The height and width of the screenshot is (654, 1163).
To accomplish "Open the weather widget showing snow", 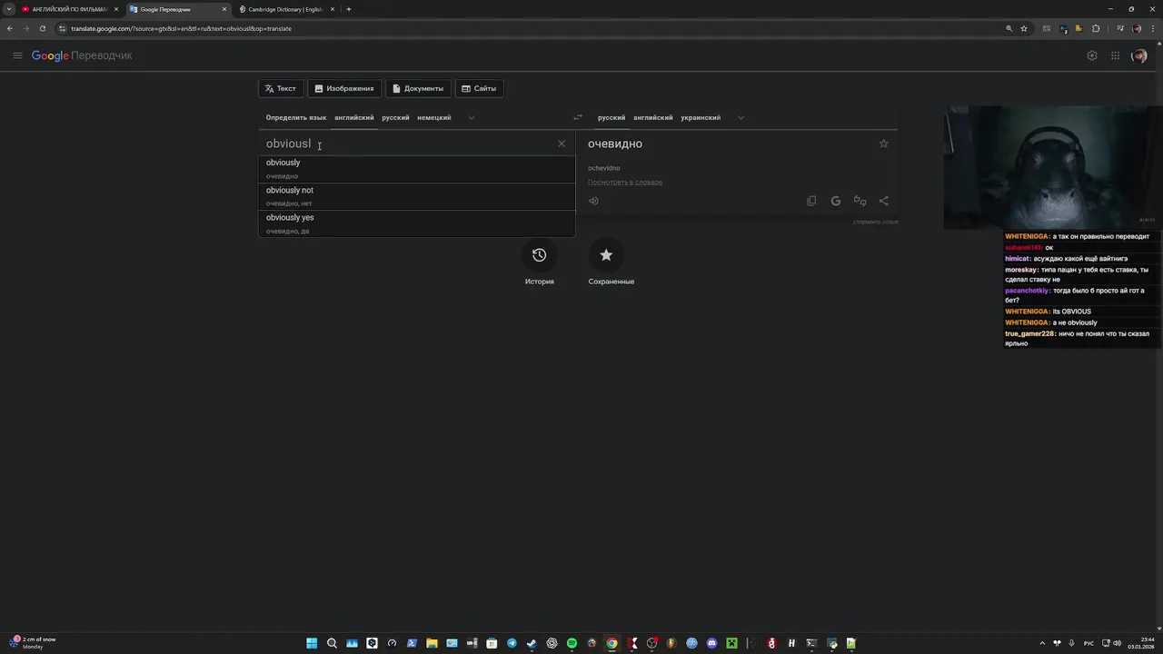I will point(33,643).
